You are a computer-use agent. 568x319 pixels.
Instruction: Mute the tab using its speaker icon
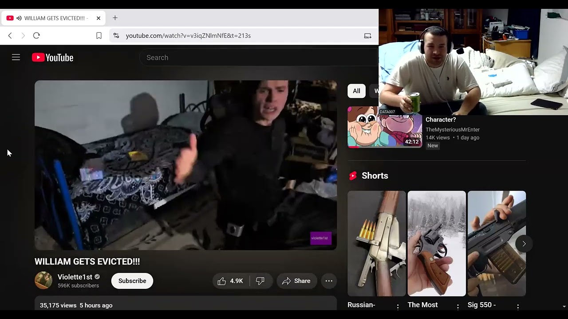(x=19, y=18)
